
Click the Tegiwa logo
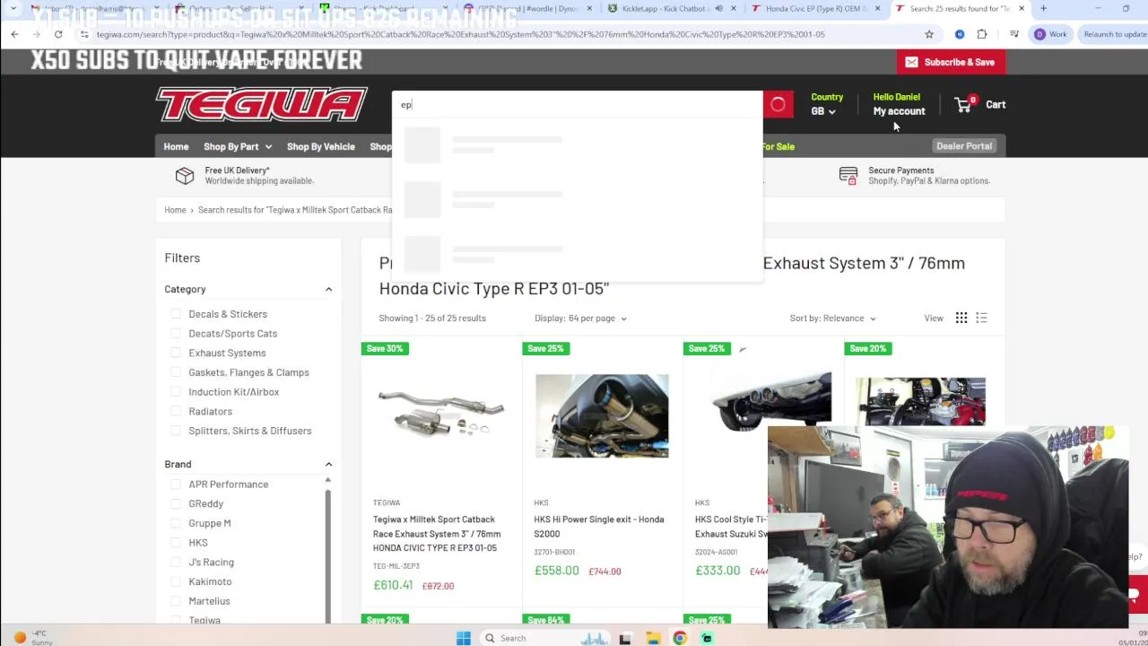[x=261, y=104]
